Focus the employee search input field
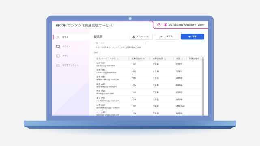 (120, 43)
